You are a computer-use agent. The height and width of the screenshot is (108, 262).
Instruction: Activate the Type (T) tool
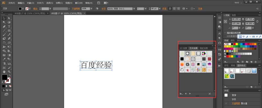[9, 26]
